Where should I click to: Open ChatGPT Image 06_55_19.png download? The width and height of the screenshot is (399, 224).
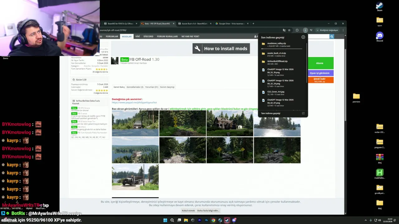[x=282, y=72]
